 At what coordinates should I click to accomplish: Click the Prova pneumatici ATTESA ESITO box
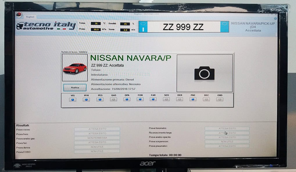pyautogui.click(x=227, y=146)
